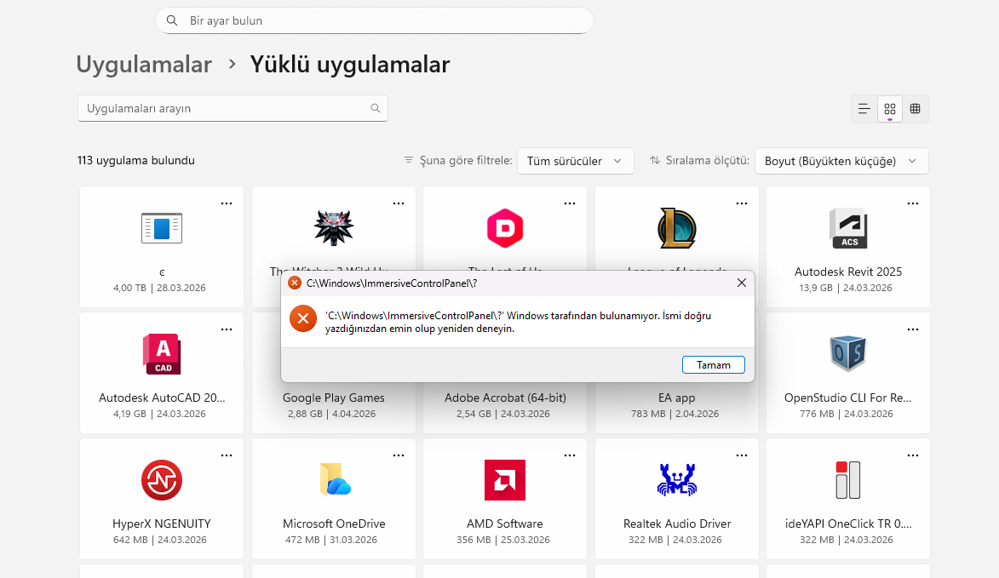Screen dimensions: 999x578
Task: Click the AMD Software icon
Action: pos(505,480)
